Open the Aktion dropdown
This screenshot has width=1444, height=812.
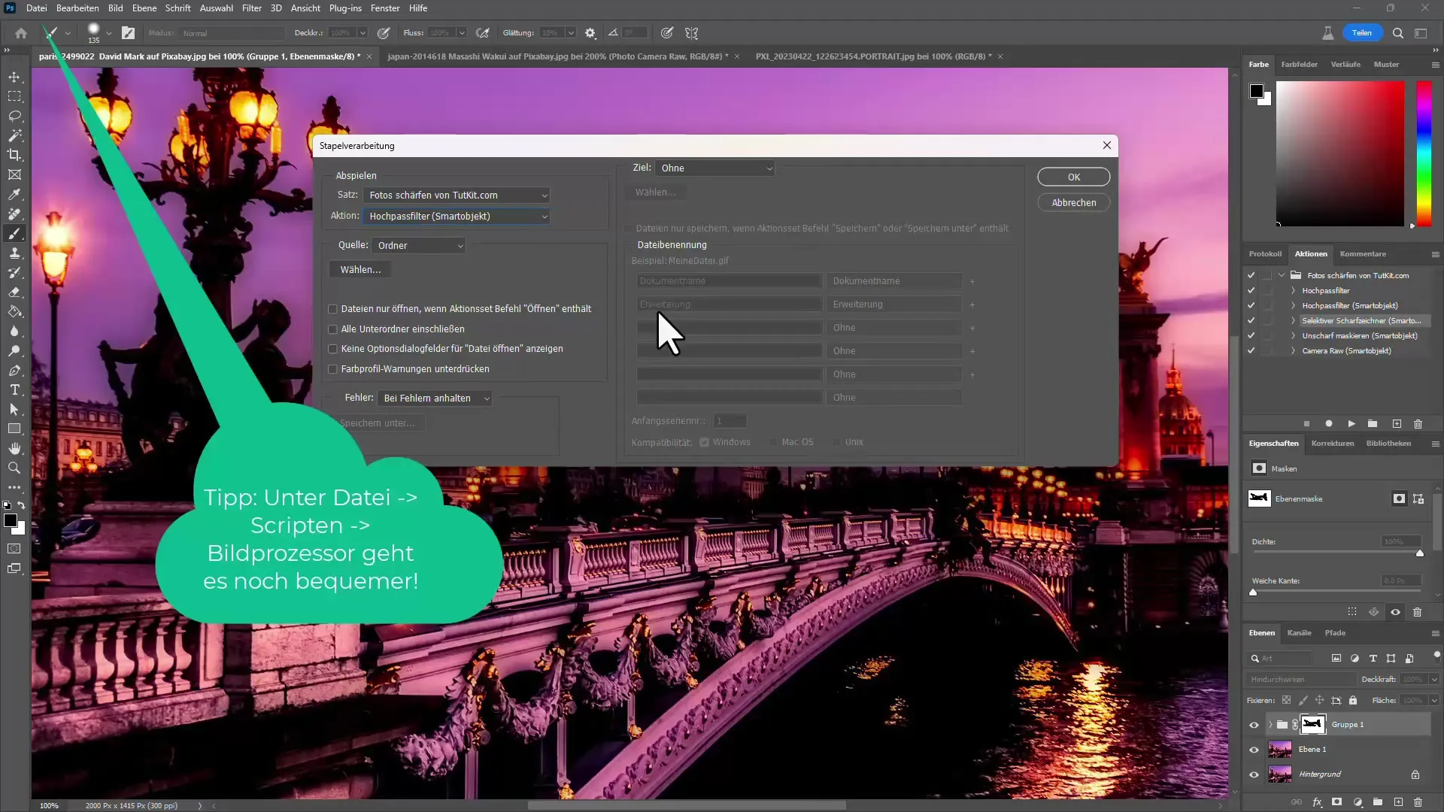[456, 216]
